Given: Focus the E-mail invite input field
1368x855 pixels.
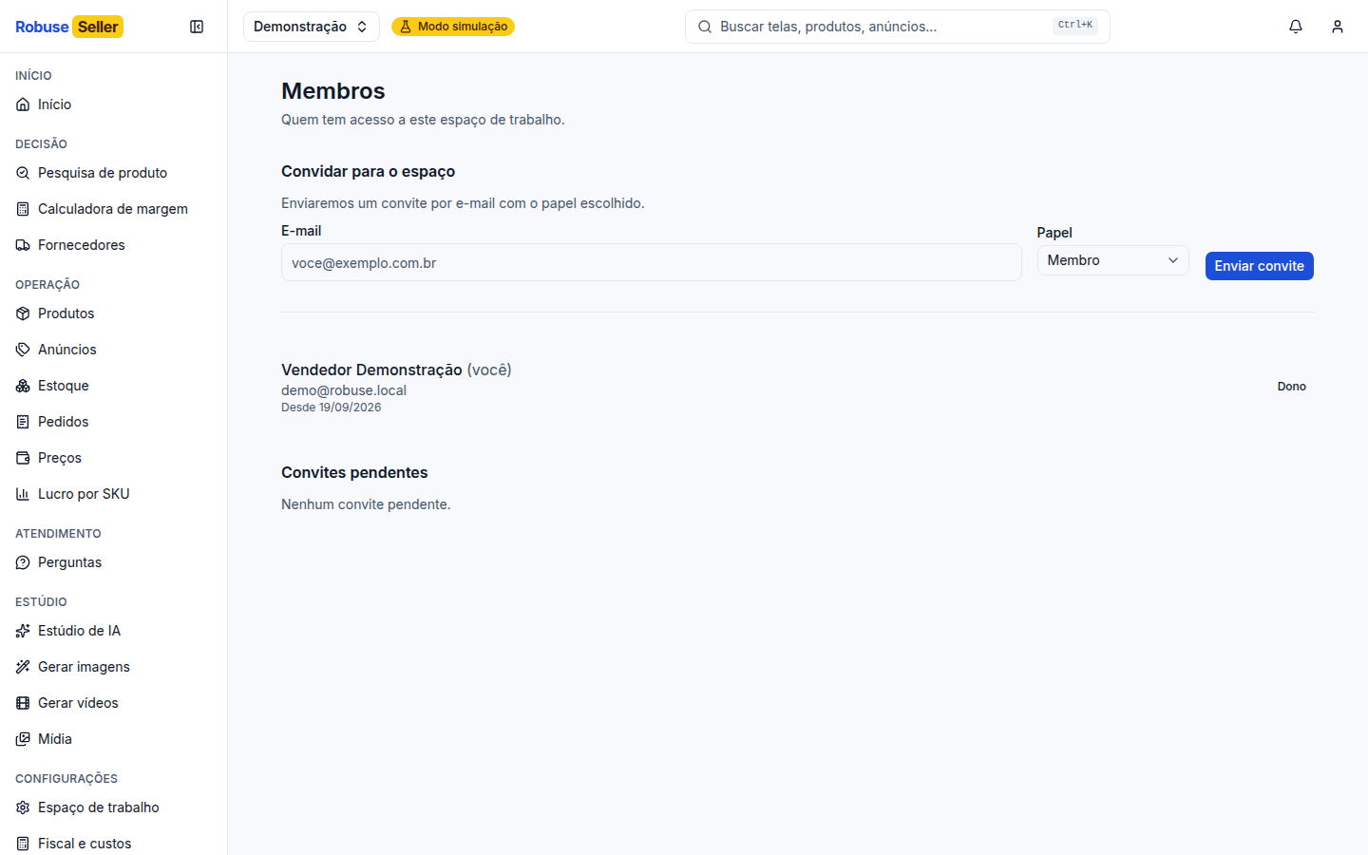Looking at the screenshot, I should pos(652,262).
